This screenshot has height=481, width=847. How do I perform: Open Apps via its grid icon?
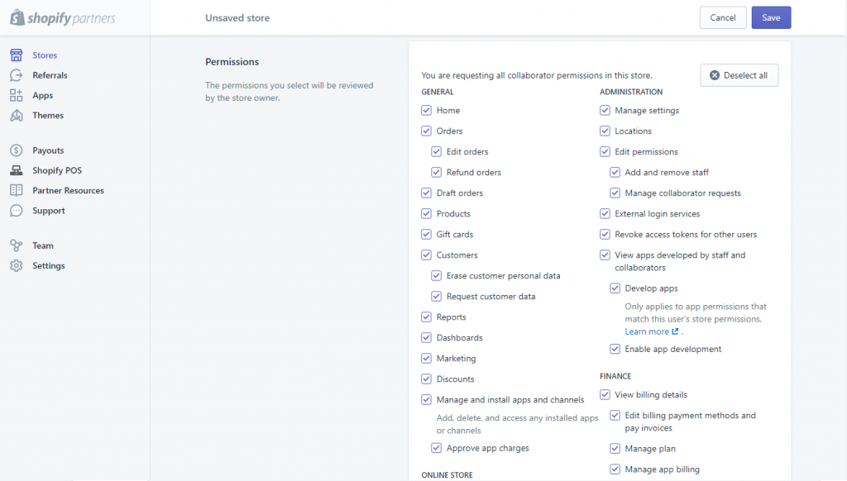click(x=16, y=96)
